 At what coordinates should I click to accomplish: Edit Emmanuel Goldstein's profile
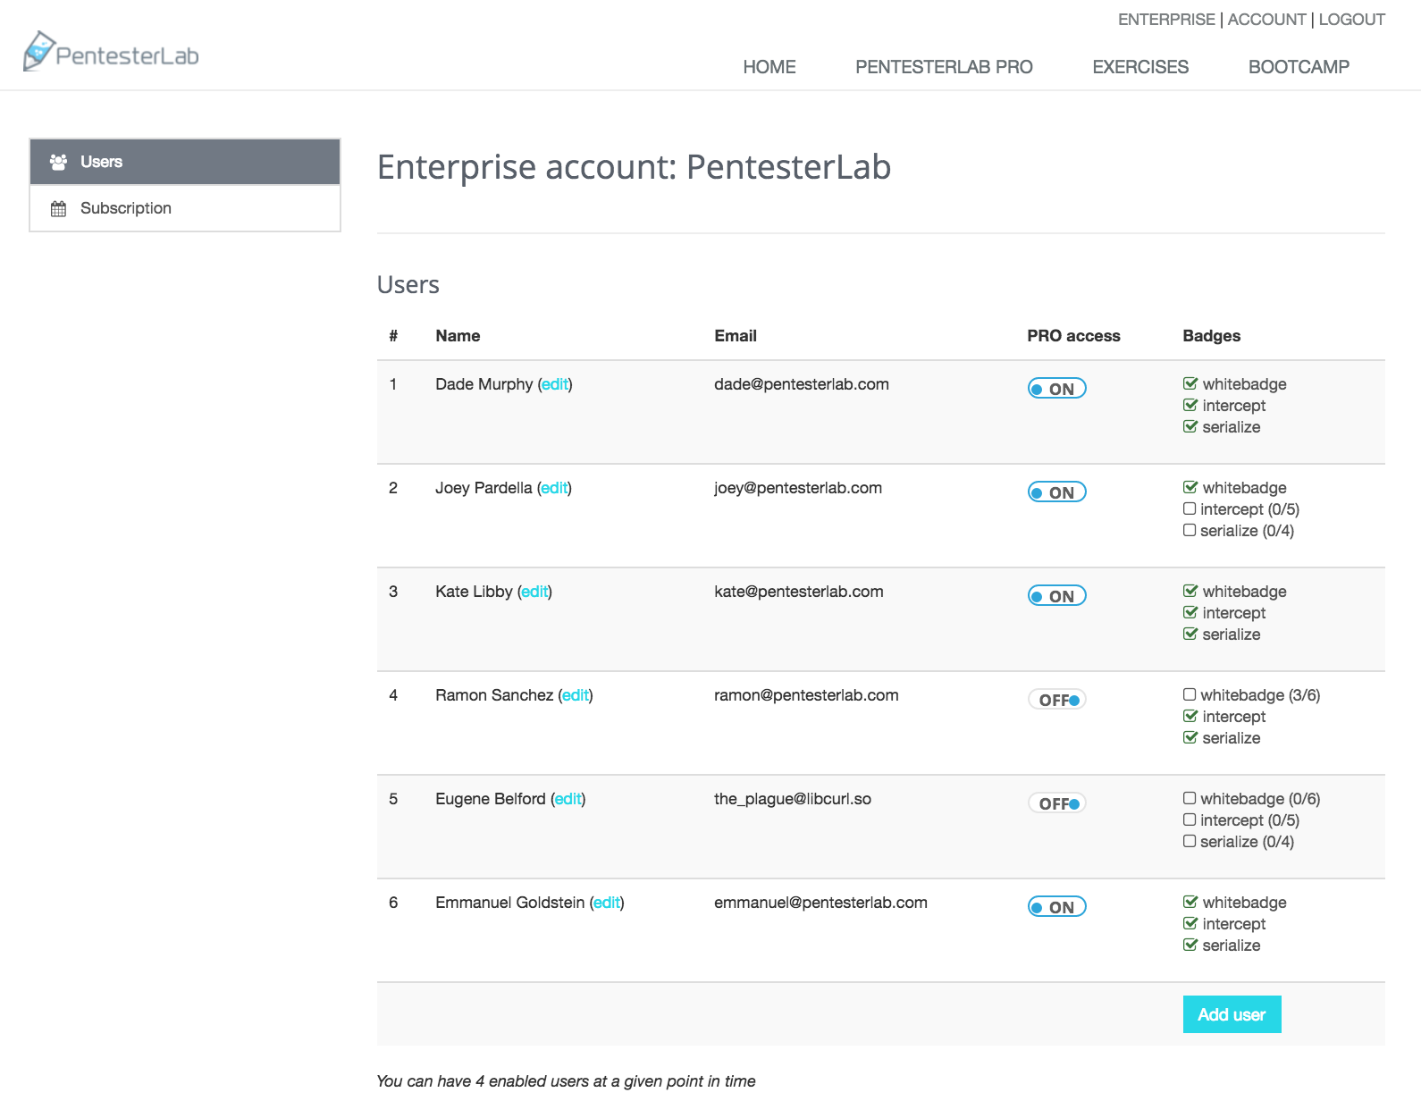click(607, 903)
